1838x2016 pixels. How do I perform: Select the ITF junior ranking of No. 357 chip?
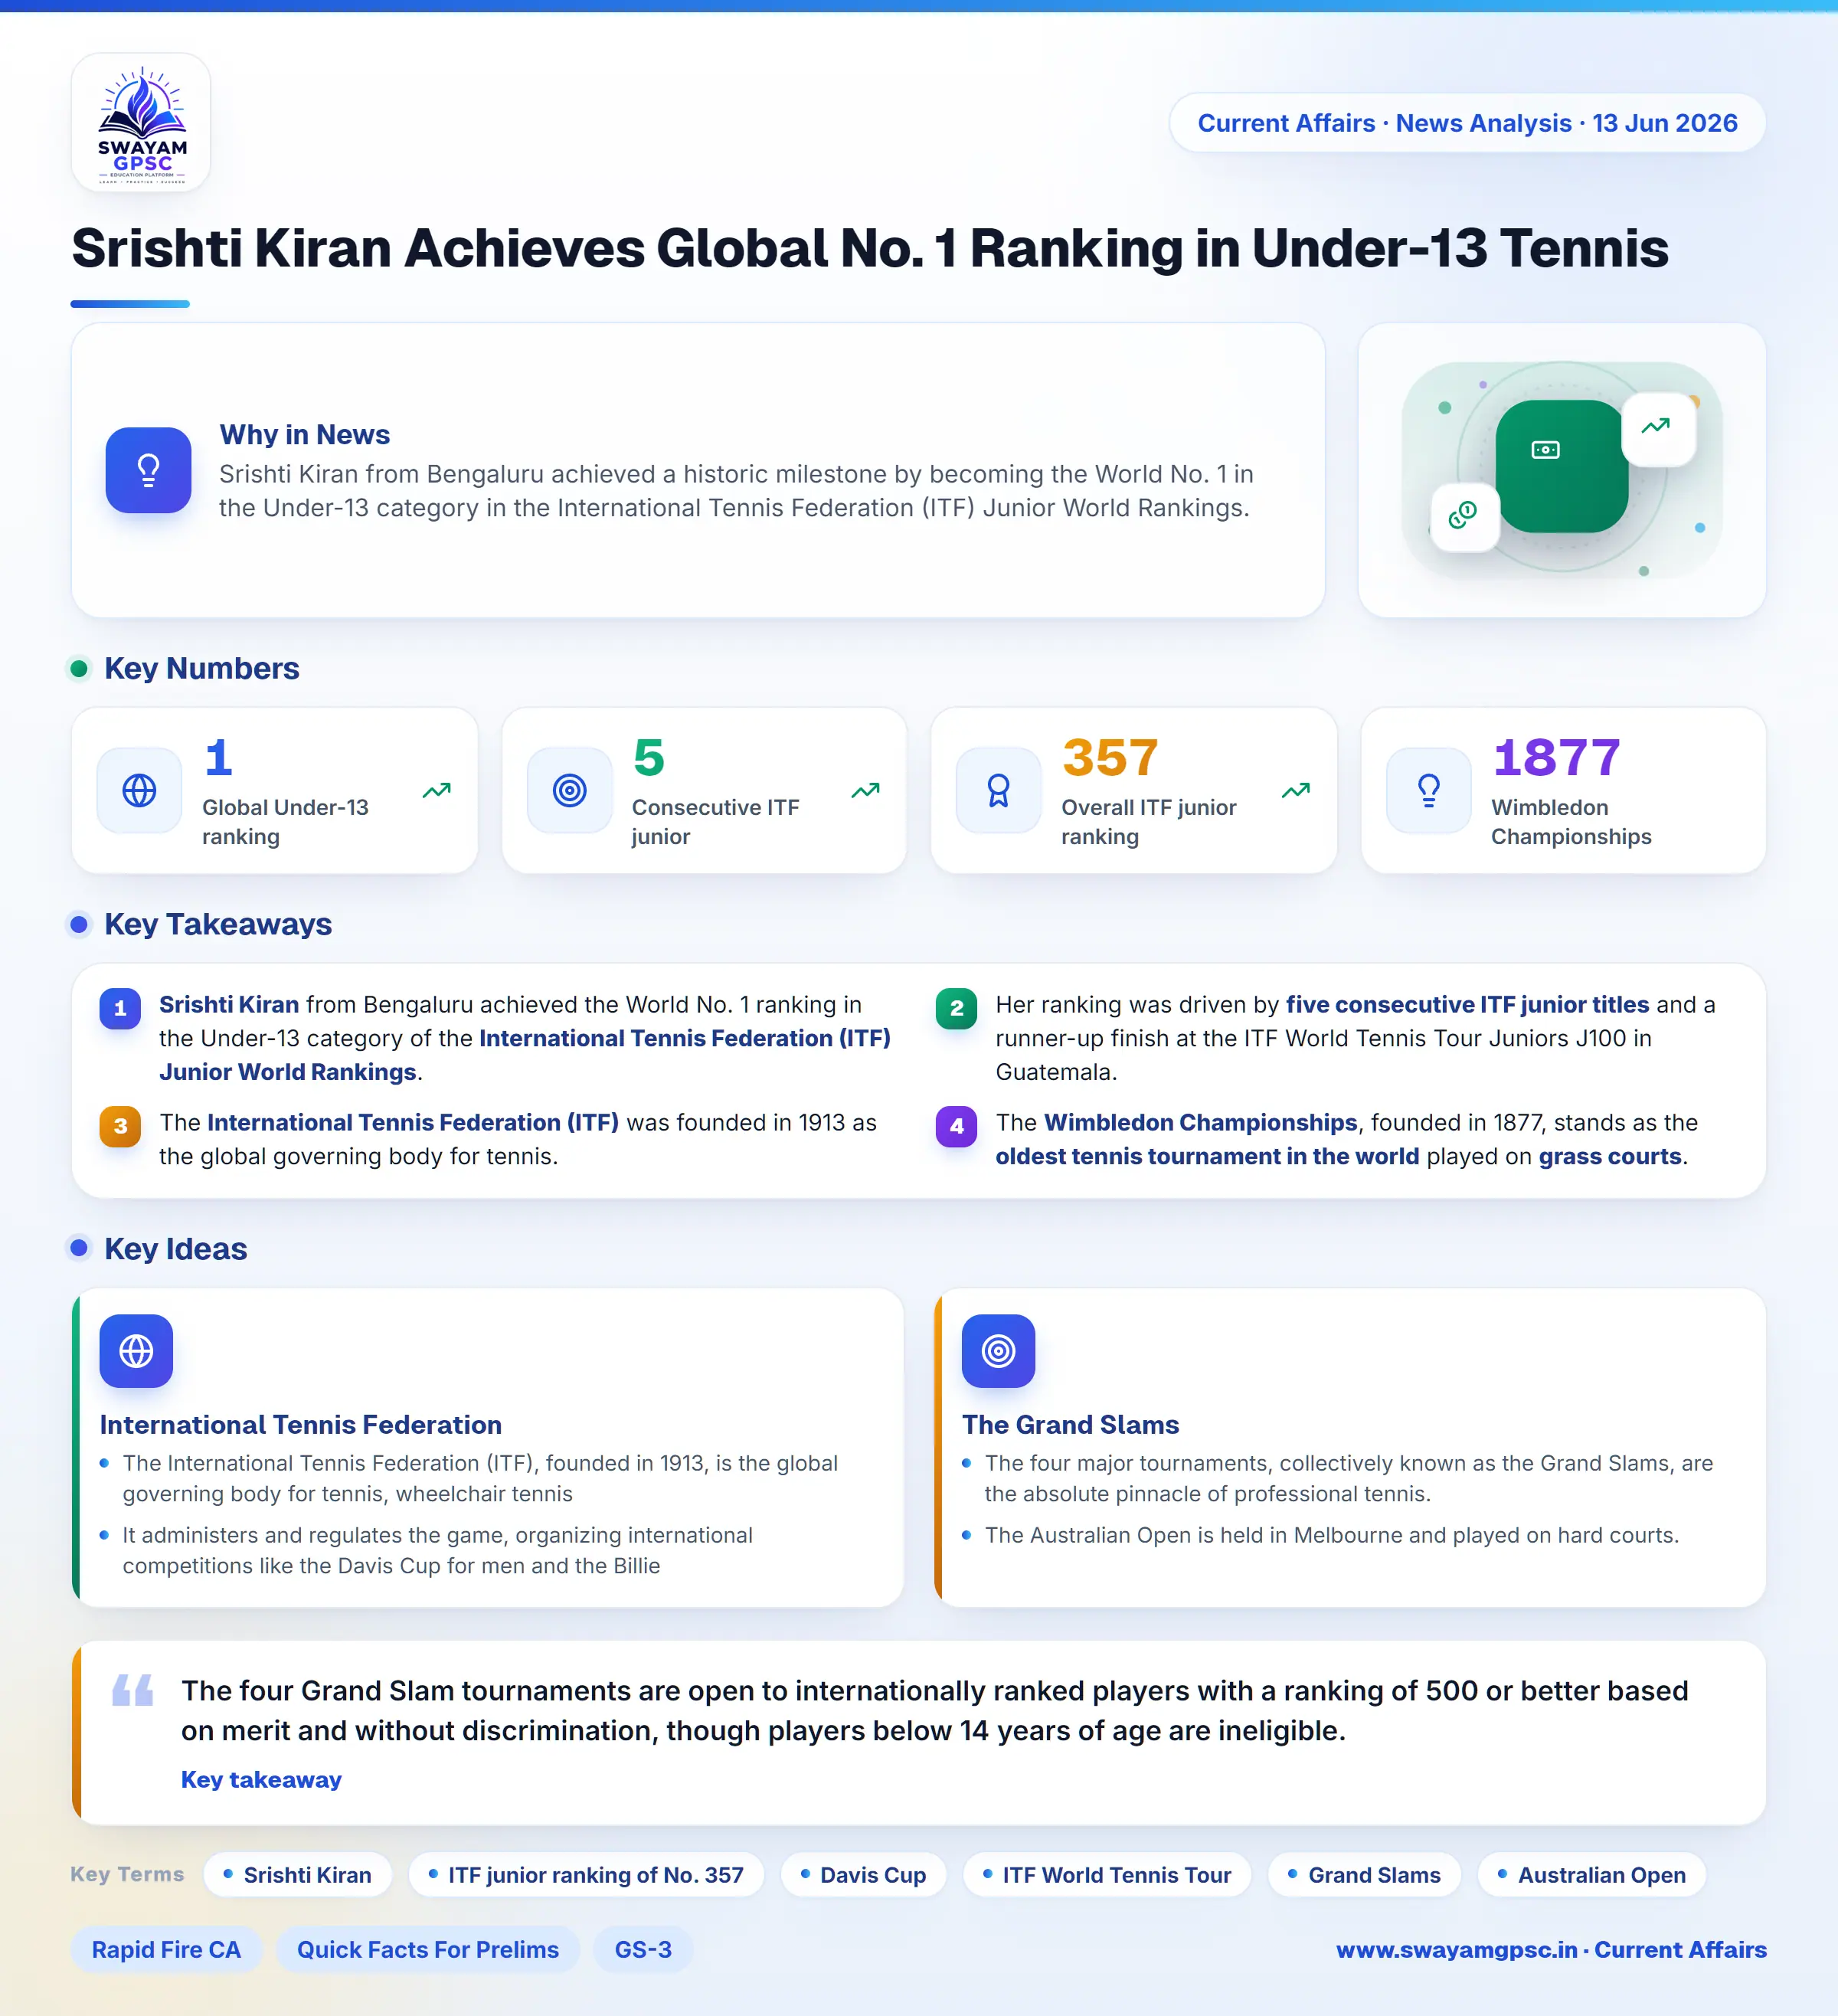586,1875
